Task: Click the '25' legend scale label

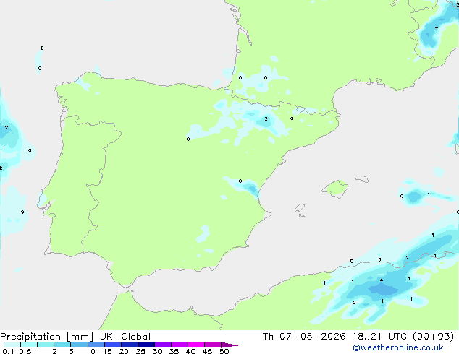Action: coord(140,351)
